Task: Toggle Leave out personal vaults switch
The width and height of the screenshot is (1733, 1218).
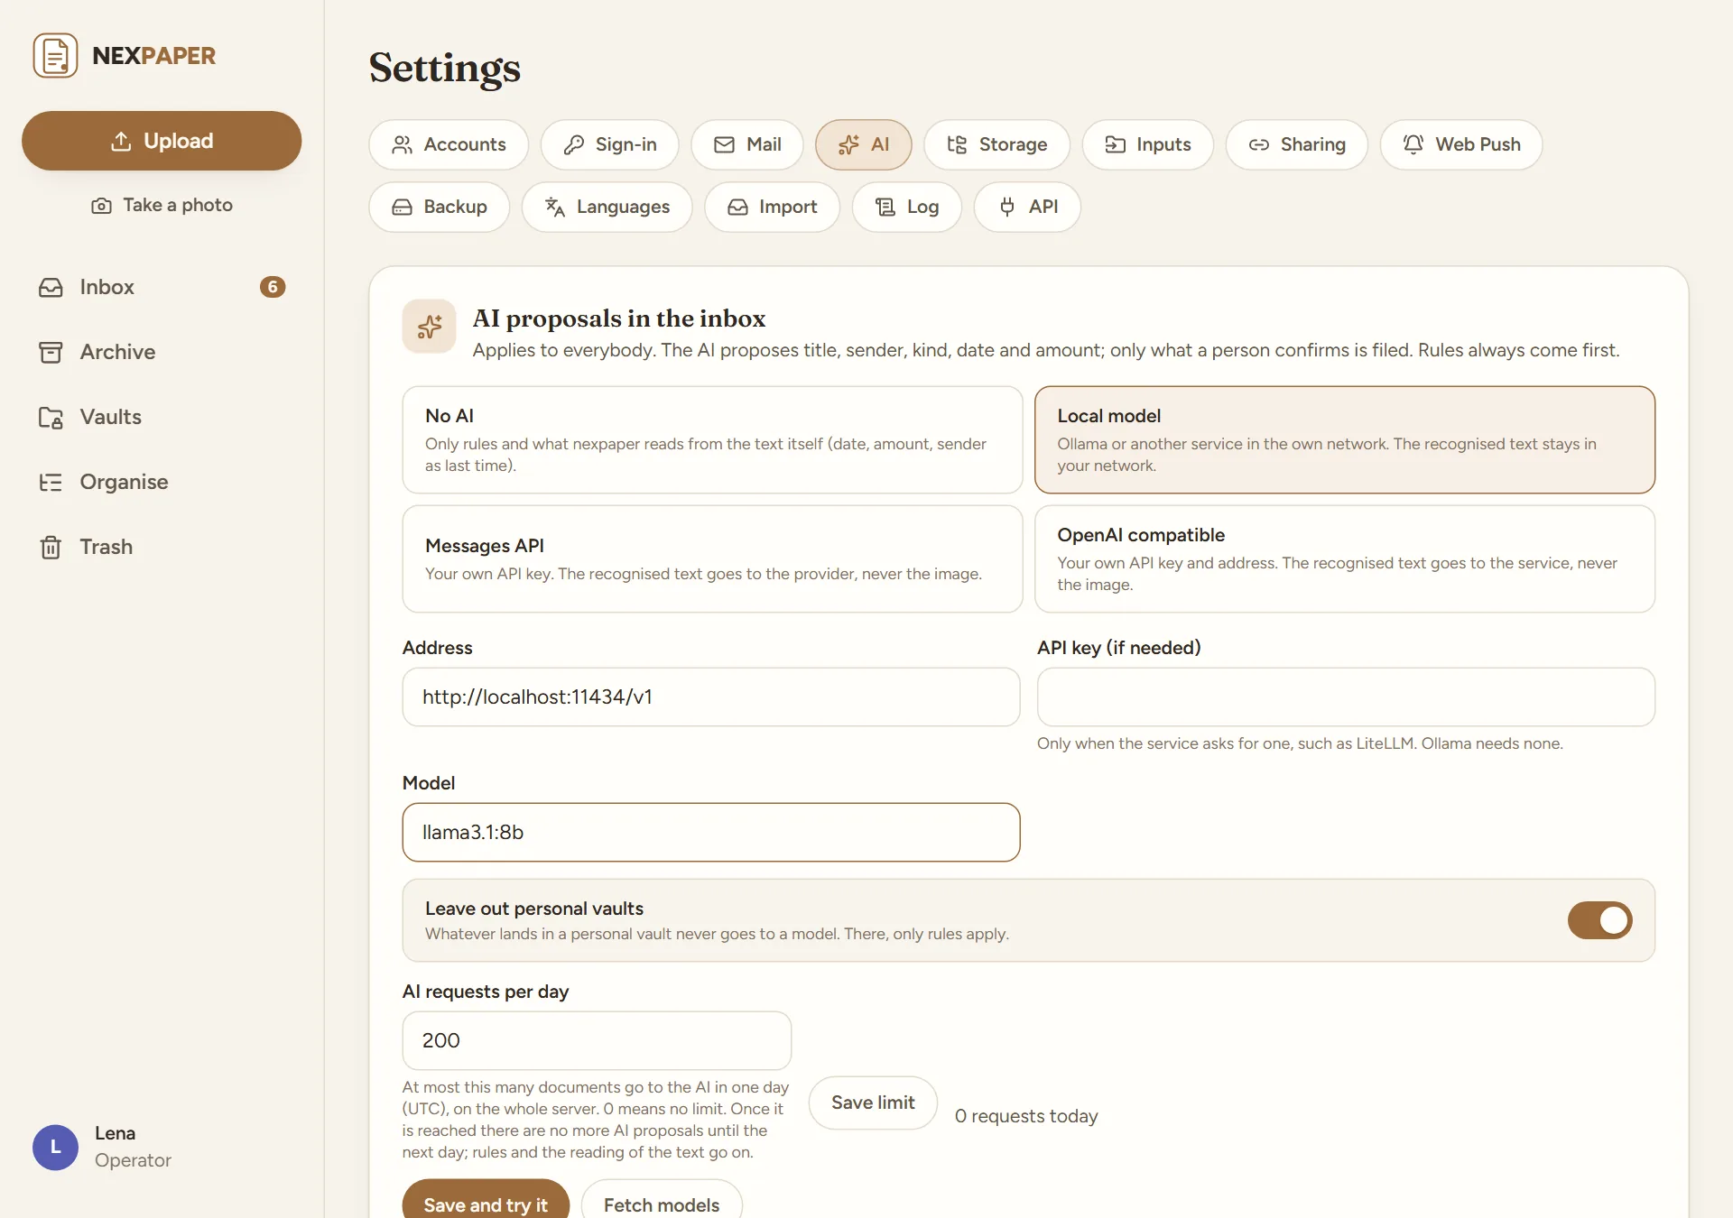Action: click(x=1599, y=920)
